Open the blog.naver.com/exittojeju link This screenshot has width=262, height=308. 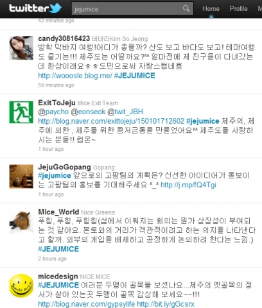[111, 121]
